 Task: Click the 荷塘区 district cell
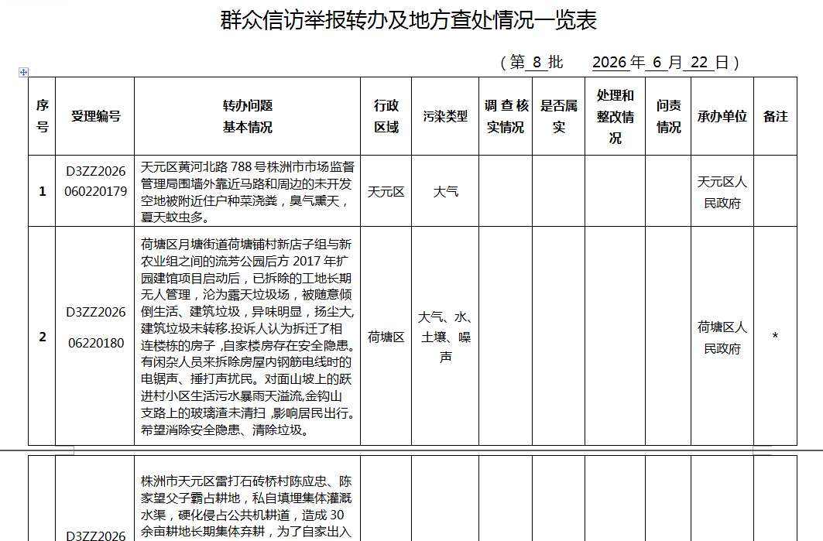click(386, 337)
